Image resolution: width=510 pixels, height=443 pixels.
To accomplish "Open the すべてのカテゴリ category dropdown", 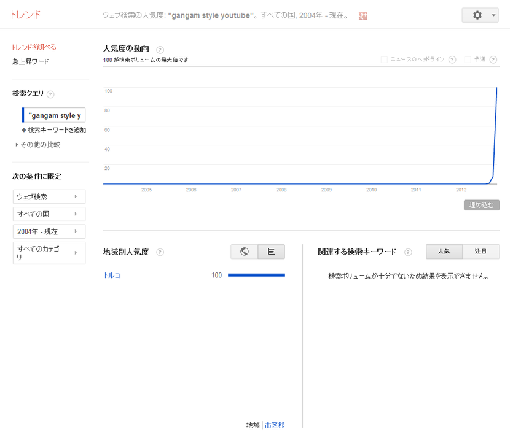I will click(x=49, y=253).
